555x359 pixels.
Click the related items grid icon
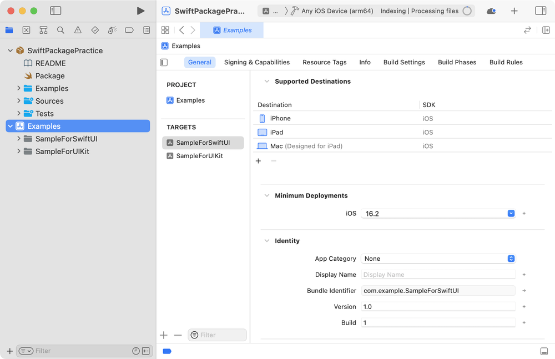click(165, 31)
